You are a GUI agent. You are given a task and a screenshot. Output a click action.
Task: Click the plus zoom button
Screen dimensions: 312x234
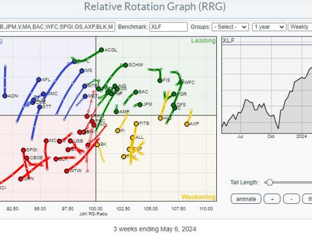point(272,199)
